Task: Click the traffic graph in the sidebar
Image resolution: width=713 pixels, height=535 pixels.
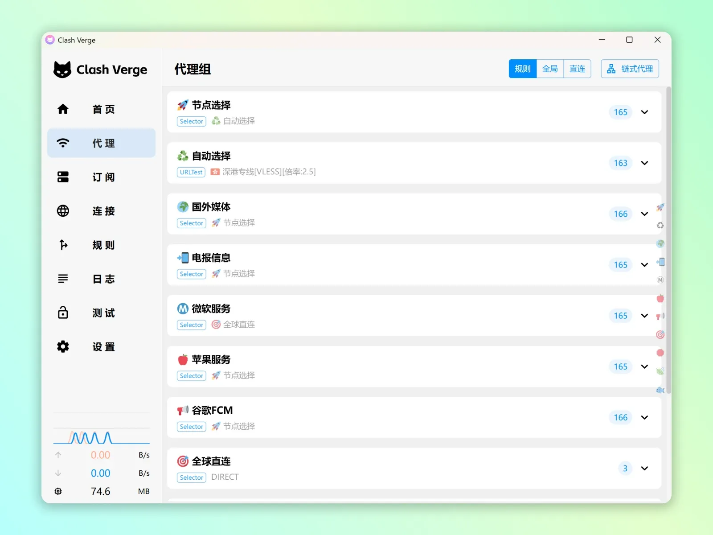Action: (x=102, y=437)
